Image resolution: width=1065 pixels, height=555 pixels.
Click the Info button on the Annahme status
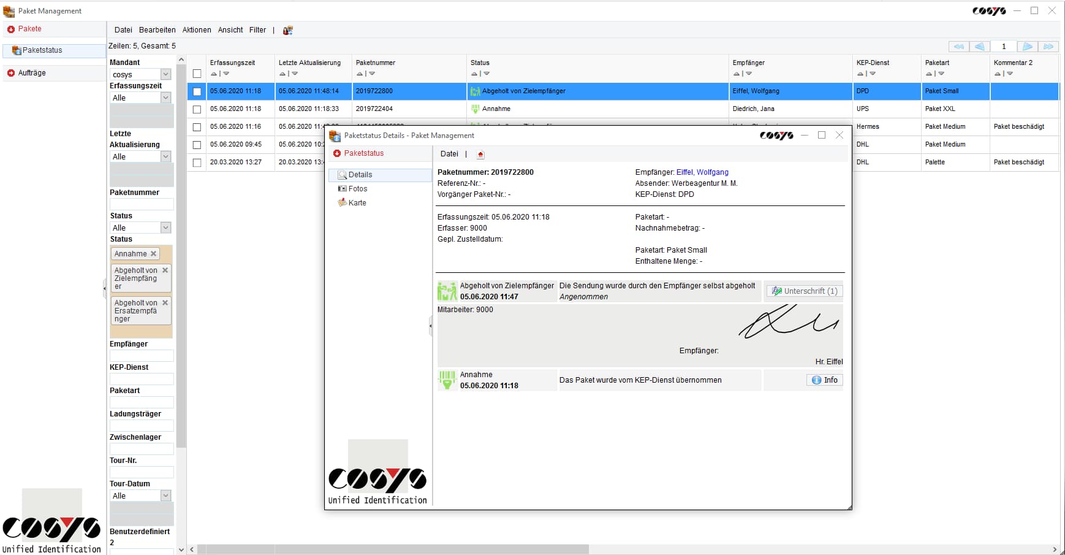click(824, 380)
